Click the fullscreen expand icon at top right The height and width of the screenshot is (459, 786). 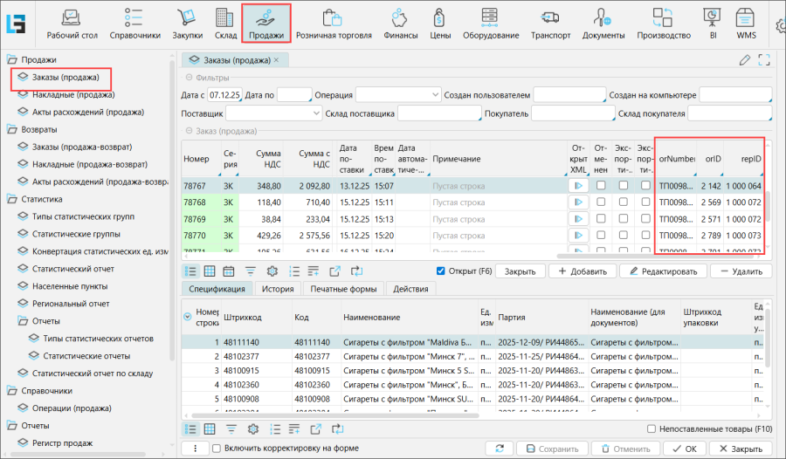[x=765, y=60]
